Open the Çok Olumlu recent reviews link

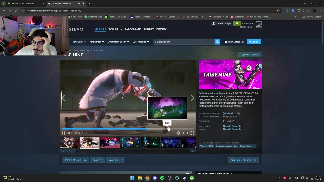(228, 113)
